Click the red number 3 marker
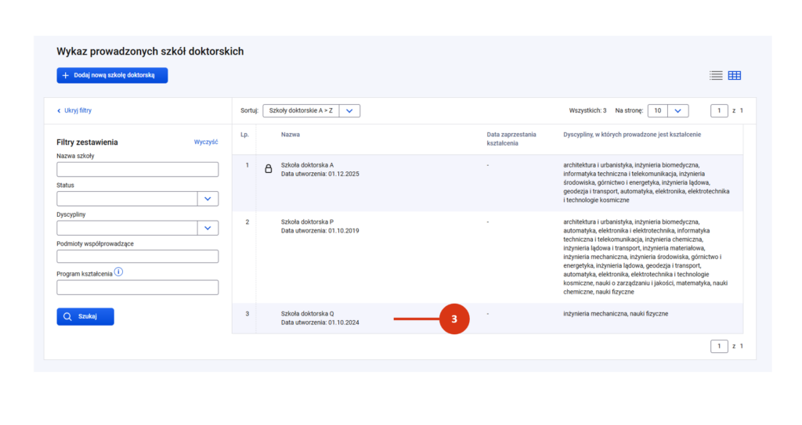This screenshot has width=802, height=425. (453, 319)
